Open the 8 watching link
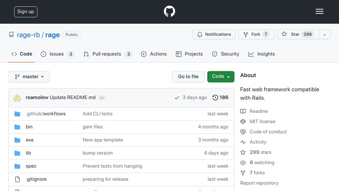 pos(262,162)
